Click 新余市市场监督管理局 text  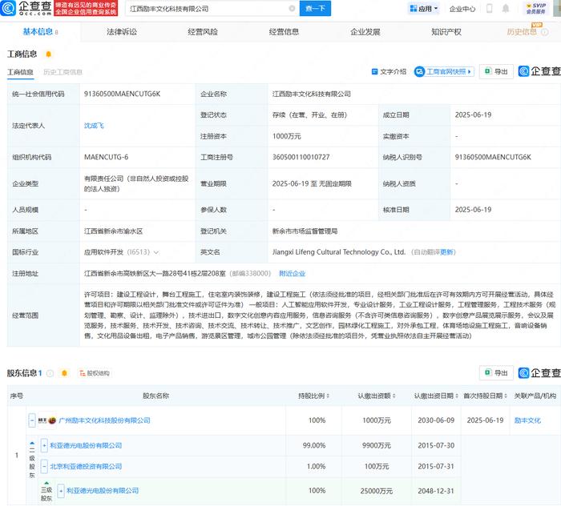click(305, 231)
